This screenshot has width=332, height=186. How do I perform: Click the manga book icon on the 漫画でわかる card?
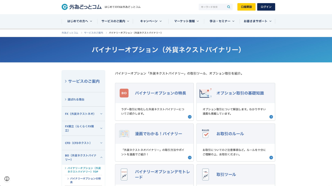click(124, 134)
